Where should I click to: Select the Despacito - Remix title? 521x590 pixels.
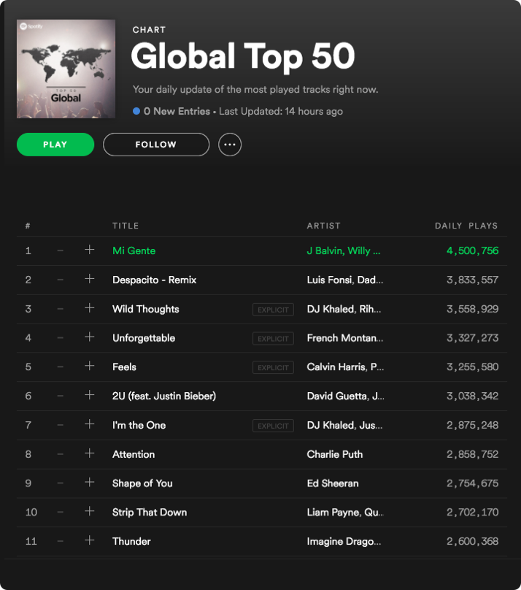click(155, 280)
